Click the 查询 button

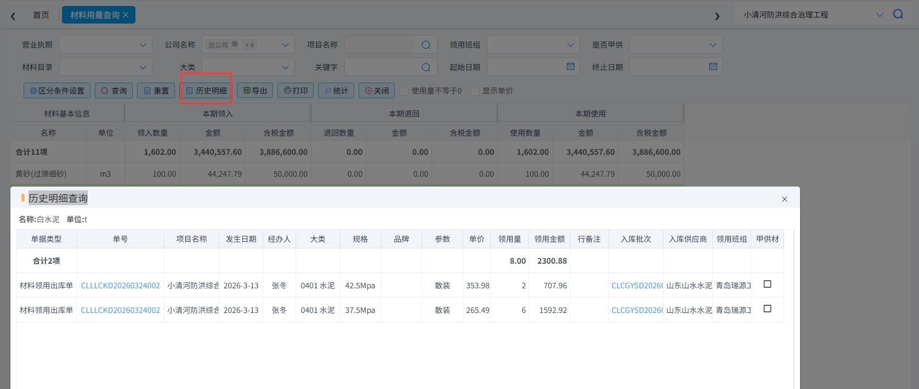[x=114, y=91]
